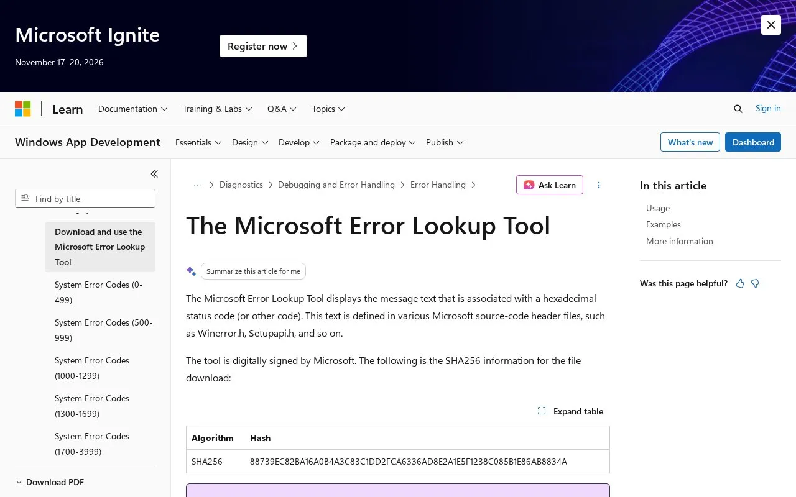This screenshot has width=796, height=497.
Task: Open the Learn home link
Action: tap(67, 109)
